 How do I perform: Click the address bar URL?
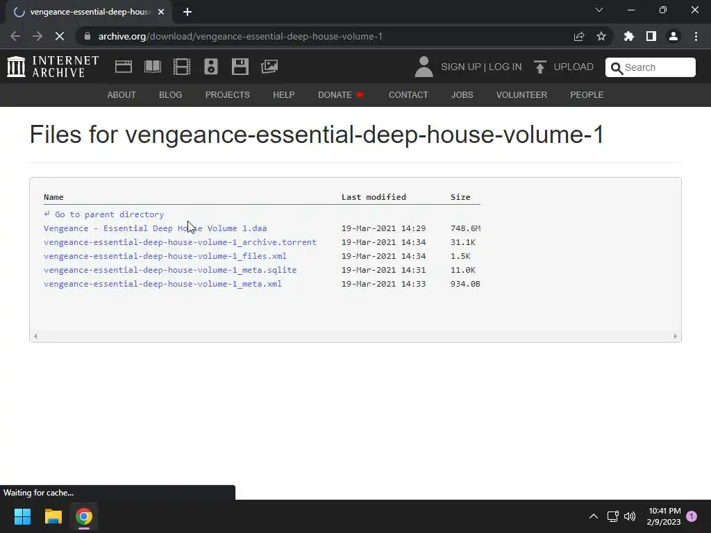click(x=240, y=36)
